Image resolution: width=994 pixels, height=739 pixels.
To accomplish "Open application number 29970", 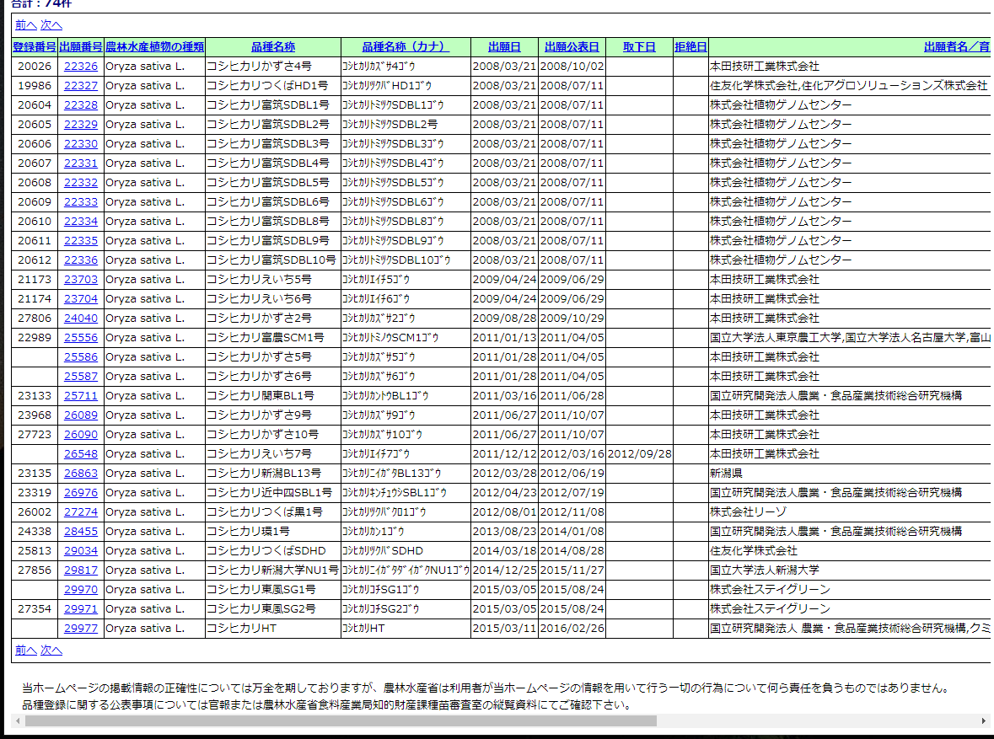I will tap(80, 590).
